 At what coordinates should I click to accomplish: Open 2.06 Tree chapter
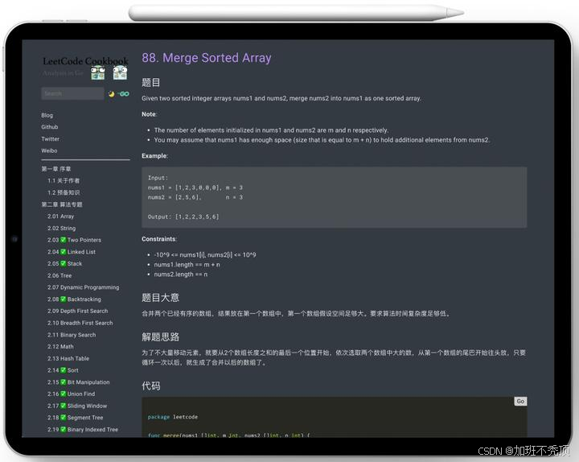pos(60,275)
